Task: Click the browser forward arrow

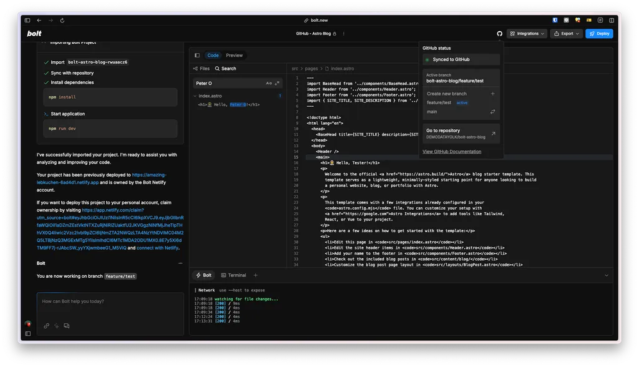Action: click(x=51, y=21)
